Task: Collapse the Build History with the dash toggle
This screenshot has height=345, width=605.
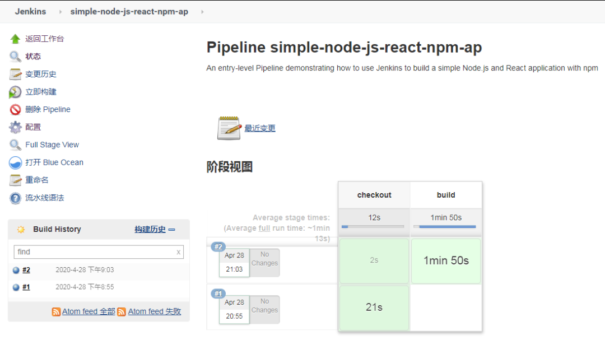Action: click(172, 229)
